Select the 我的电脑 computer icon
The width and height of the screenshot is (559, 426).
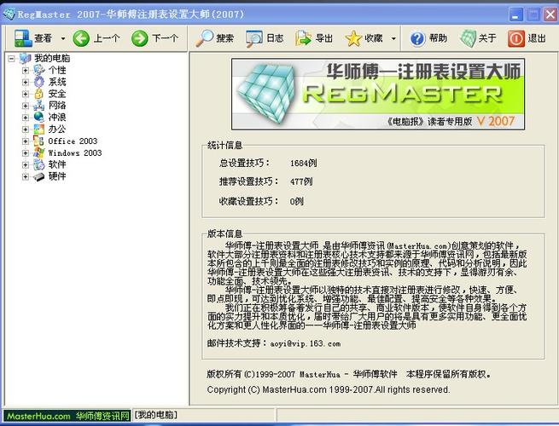coord(25,58)
